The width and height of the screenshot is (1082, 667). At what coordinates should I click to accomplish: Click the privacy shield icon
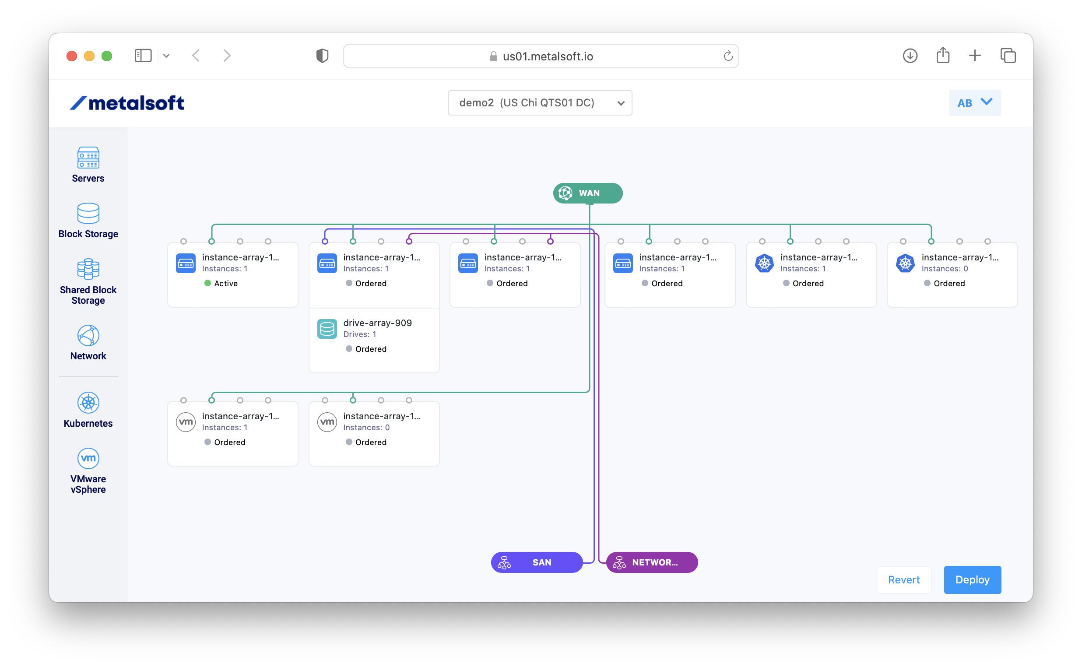click(x=323, y=56)
